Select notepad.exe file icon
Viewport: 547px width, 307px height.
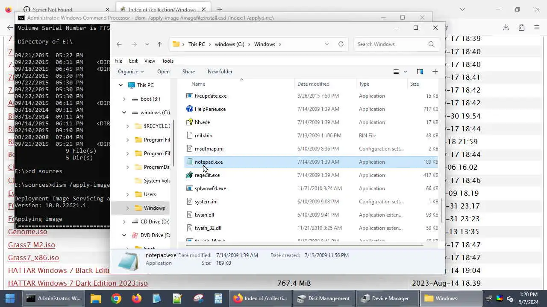190,162
